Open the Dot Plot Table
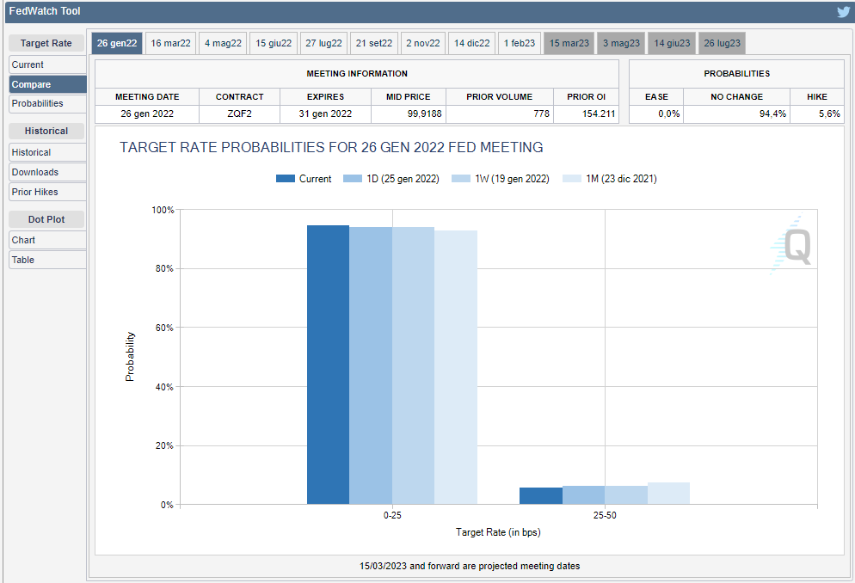This screenshot has width=855, height=583. (47, 260)
